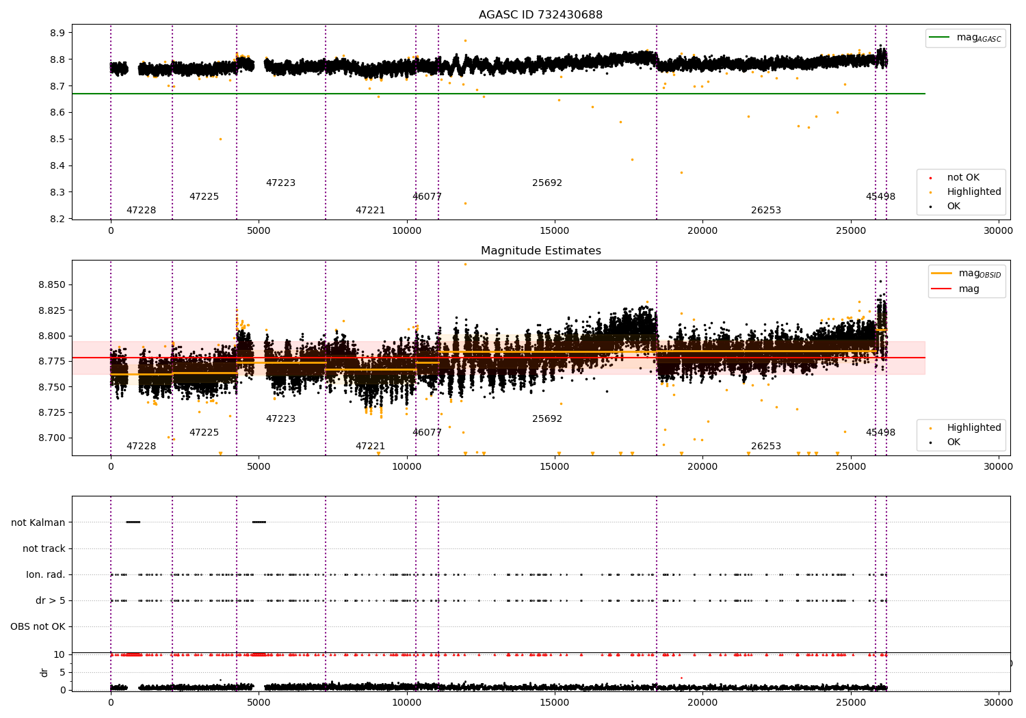Click 'Highlighted' in the Magnitude Estimates legend
Image resolution: width=1026 pixels, height=718 pixels.
[974, 428]
